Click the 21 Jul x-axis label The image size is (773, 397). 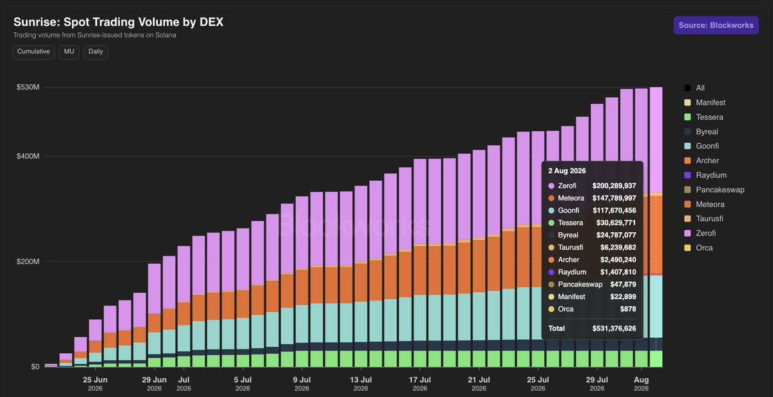coord(479,383)
